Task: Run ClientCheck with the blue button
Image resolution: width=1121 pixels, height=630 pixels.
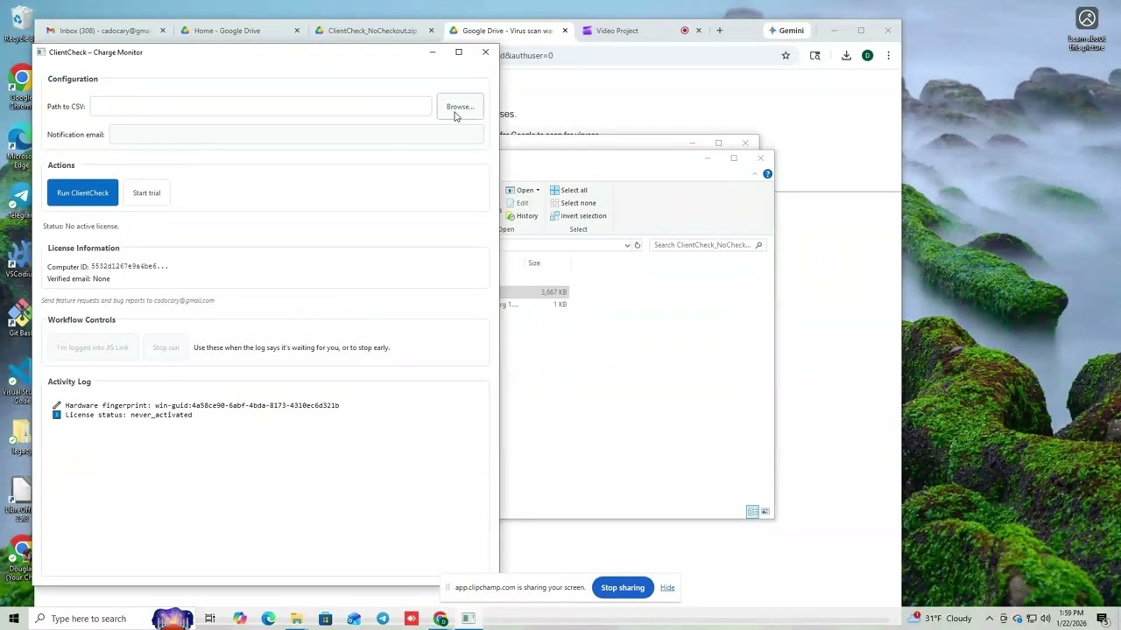Action: 82,193
